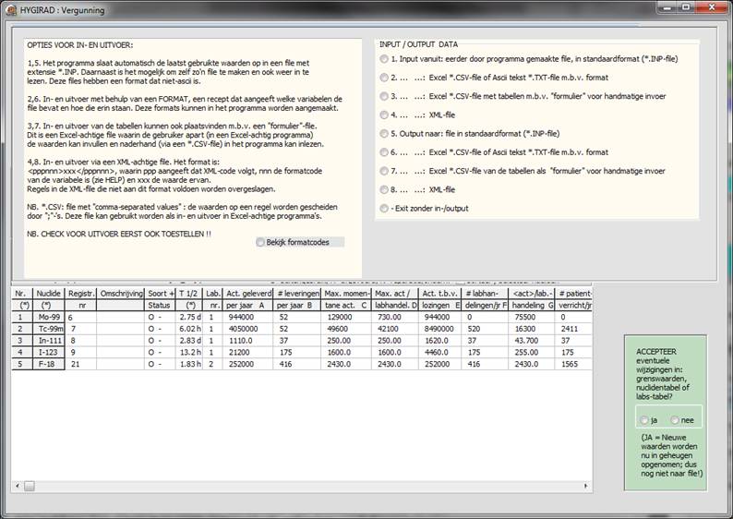Click the Tc-99m nuclide cell
Screen dimensions: 733x519
(49, 329)
